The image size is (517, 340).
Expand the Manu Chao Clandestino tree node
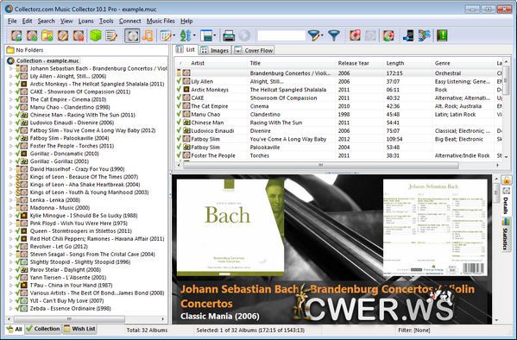(x=10, y=107)
